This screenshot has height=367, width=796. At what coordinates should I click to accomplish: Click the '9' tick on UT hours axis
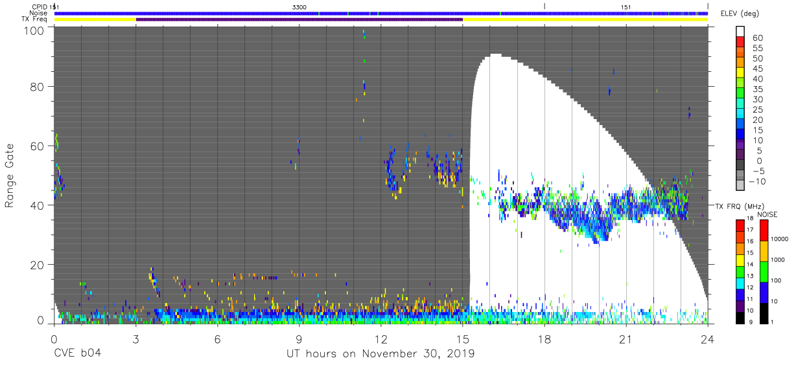pyautogui.click(x=299, y=339)
